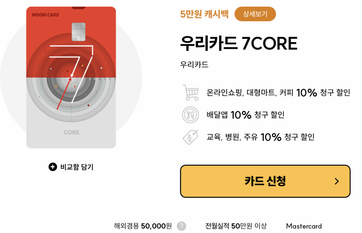This screenshot has width=362, height=233.
Task: Select the 배달앱 10% 청구 할인 line
Action: pos(245,115)
